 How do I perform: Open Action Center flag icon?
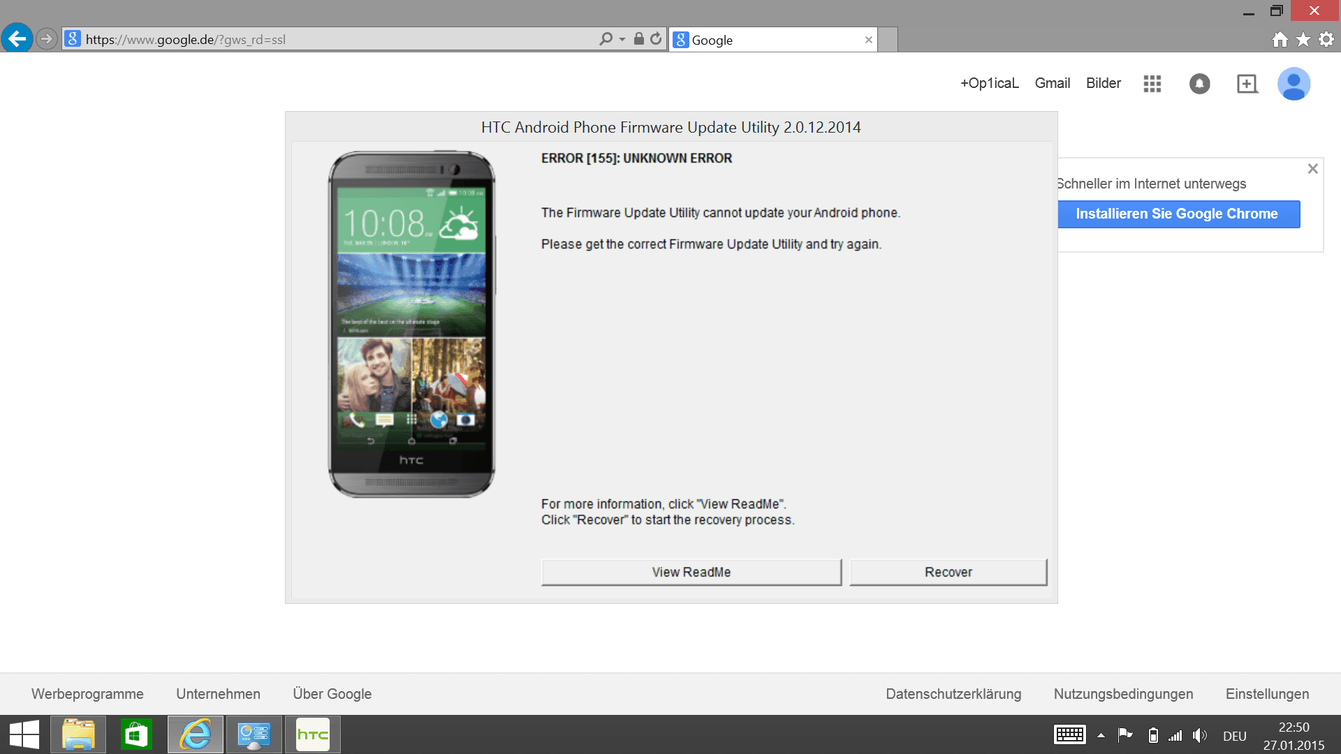pos(1125,735)
